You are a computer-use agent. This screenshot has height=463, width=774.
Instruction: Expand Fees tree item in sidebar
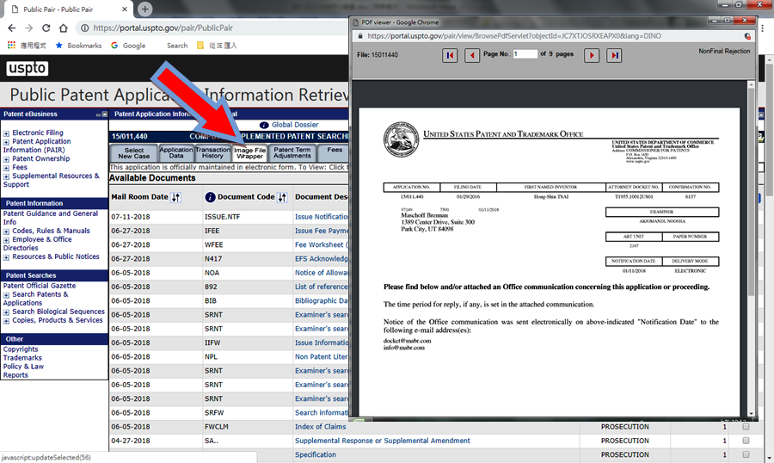[6, 168]
